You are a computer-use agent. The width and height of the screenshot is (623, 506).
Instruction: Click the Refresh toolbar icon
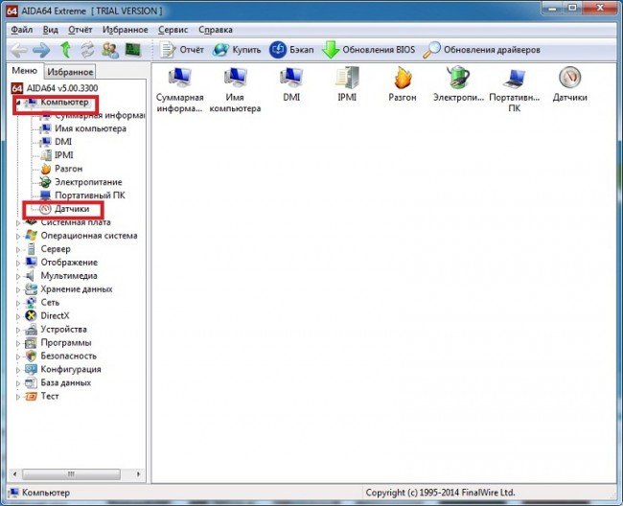coord(87,49)
